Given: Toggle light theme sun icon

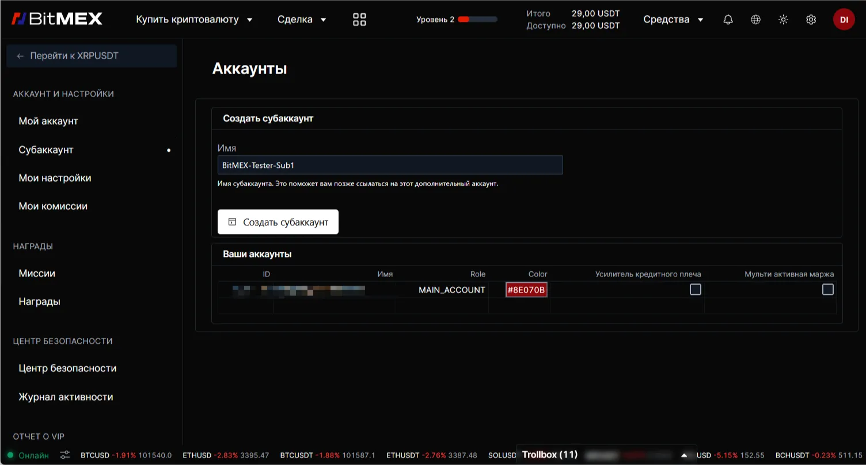Looking at the screenshot, I should pyautogui.click(x=783, y=20).
